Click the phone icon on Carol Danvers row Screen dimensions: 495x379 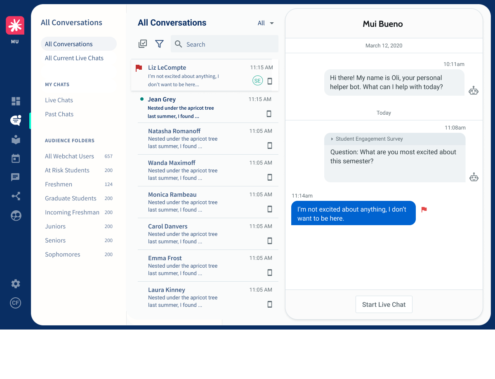click(x=270, y=241)
